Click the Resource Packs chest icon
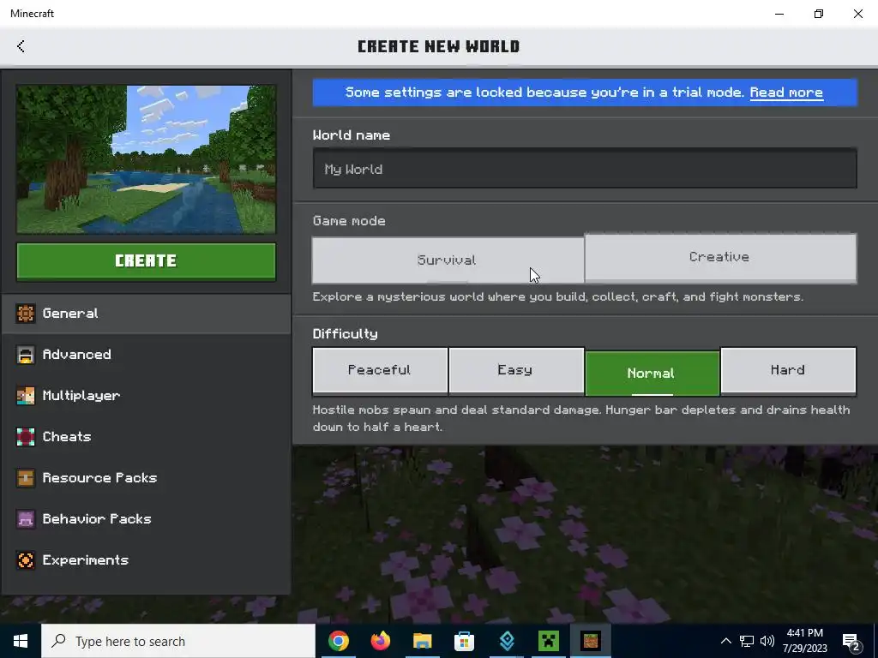This screenshot has height=658, width=878. (25, 478)
